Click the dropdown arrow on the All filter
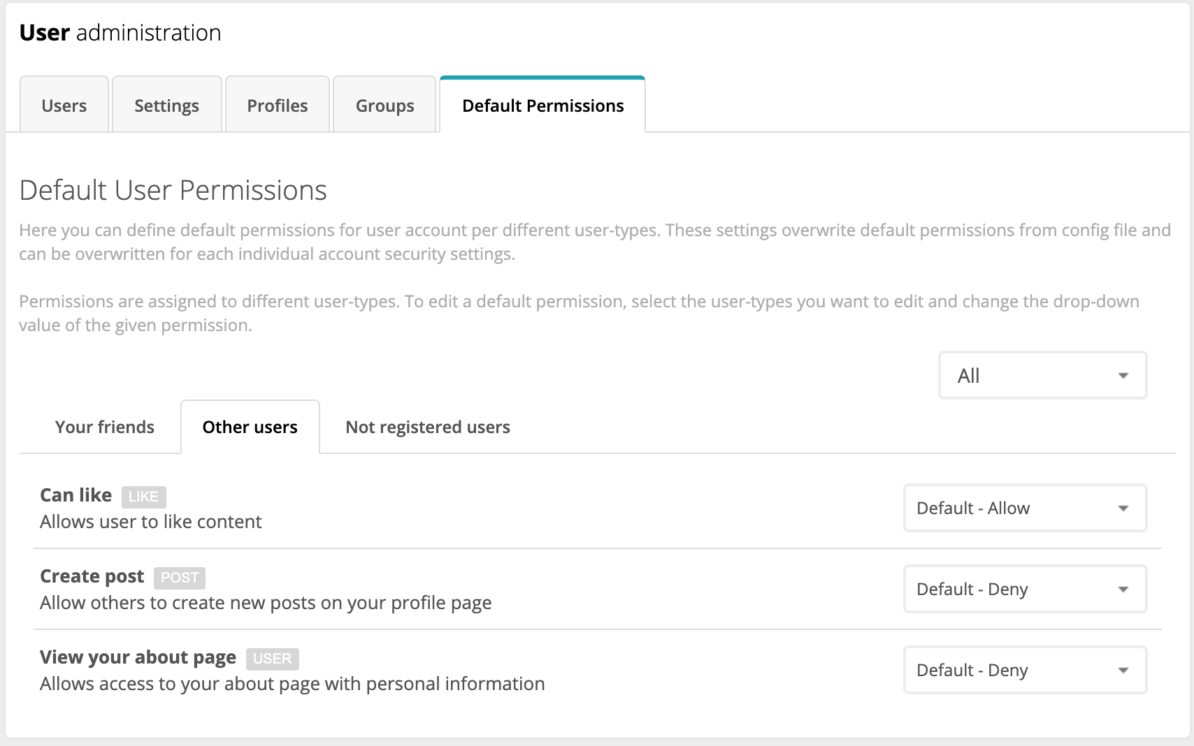The image size is (1194, 746). (x=1123, y=375)
